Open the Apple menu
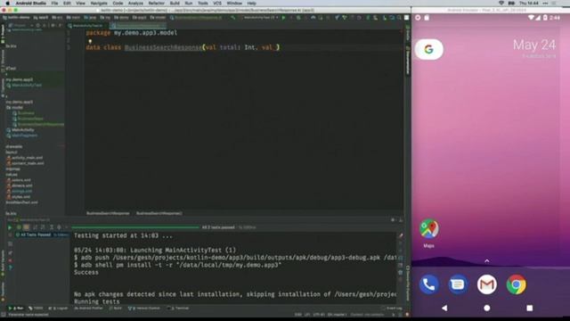 (x=7, y=3)
